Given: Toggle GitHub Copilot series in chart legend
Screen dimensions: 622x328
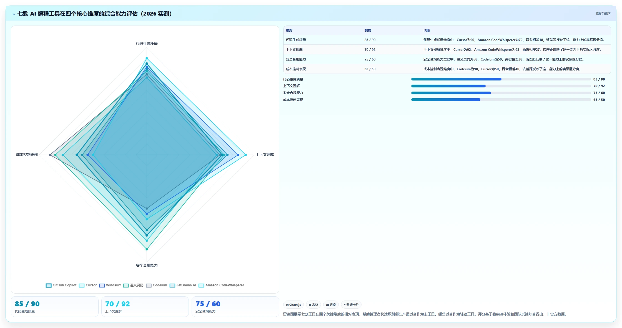Looking at the screenshot, I should coord(61,285).
